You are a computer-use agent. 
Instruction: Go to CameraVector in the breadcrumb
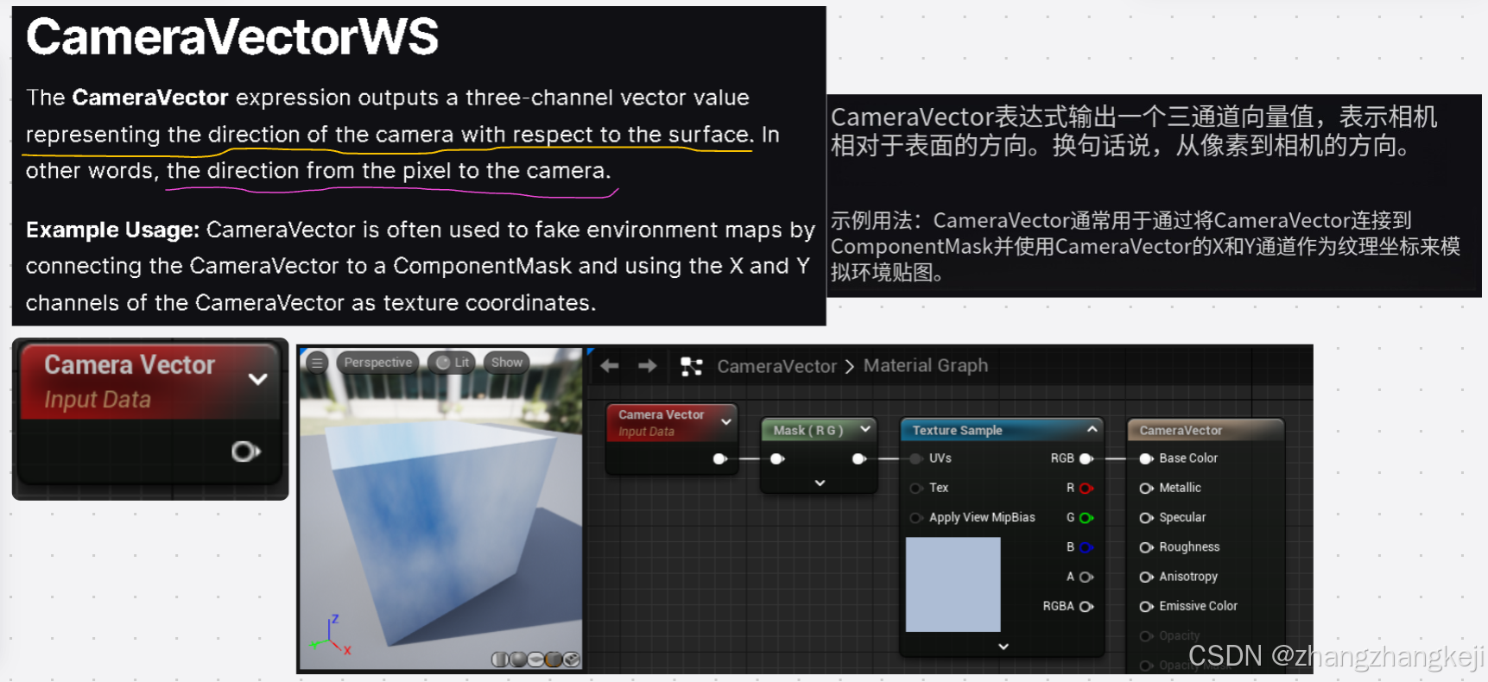[776, 366]
